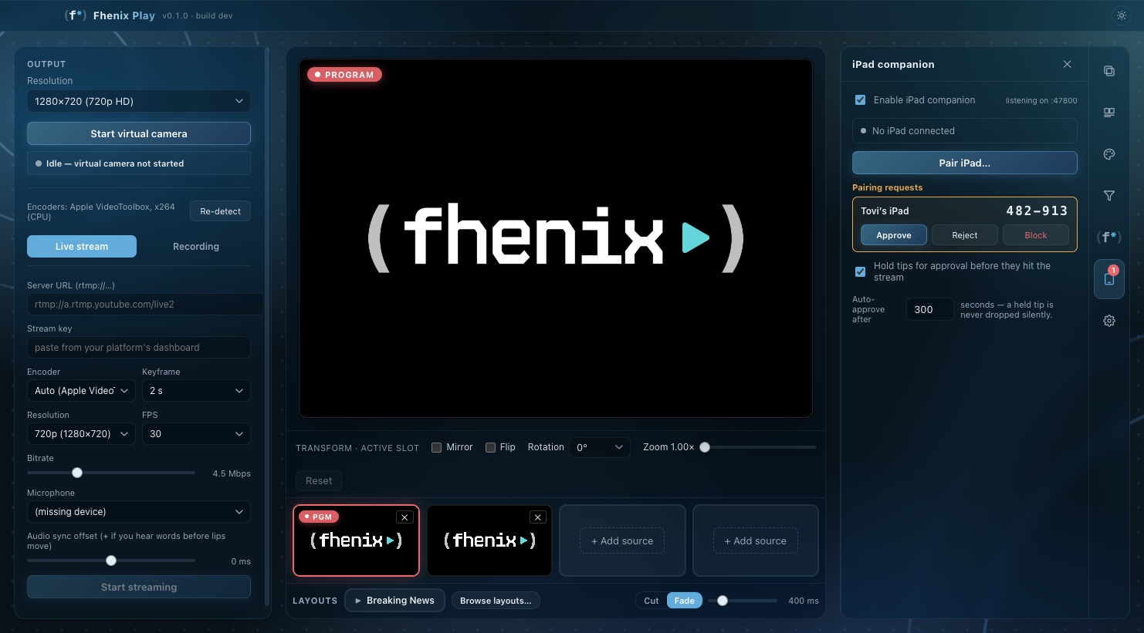The image size is (1144, 633).
Task: Enable the Mirror checkbox
Action: 436,447
